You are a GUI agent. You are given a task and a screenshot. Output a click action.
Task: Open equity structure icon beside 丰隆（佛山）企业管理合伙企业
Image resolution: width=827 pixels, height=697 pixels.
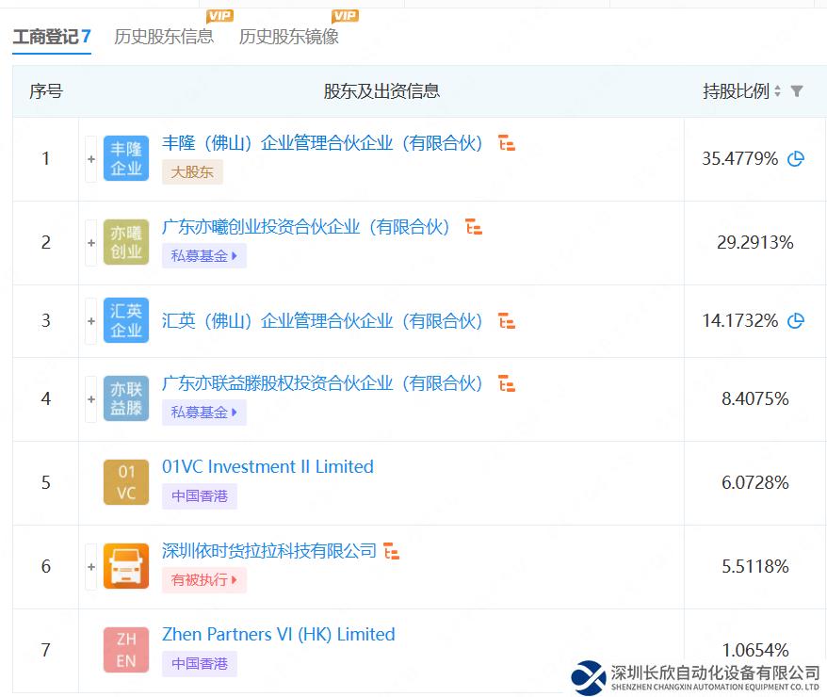pos(507,144)
